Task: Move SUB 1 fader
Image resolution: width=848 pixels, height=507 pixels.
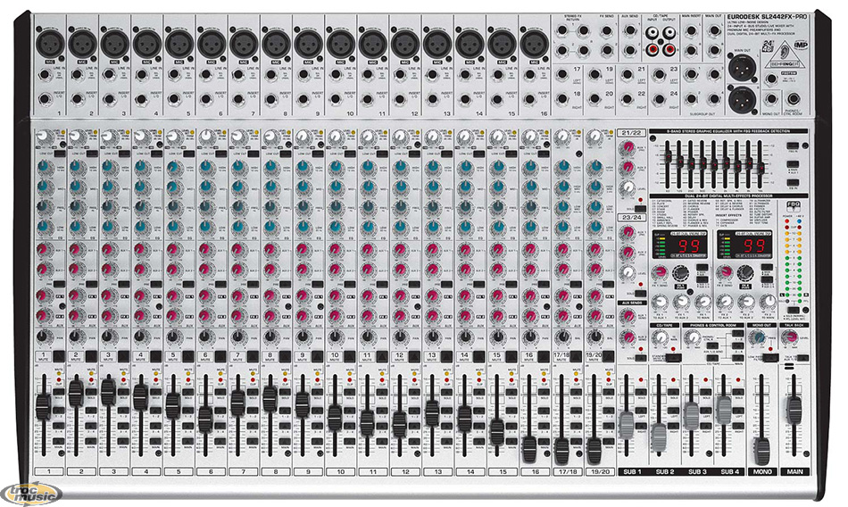Action: pyautogui.click(x=627, y=424)
